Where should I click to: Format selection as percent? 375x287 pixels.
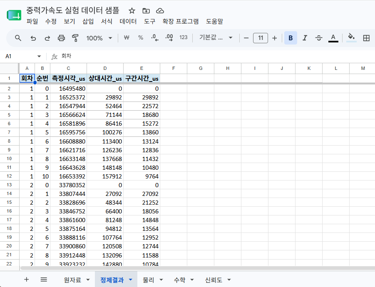point(141,37)
